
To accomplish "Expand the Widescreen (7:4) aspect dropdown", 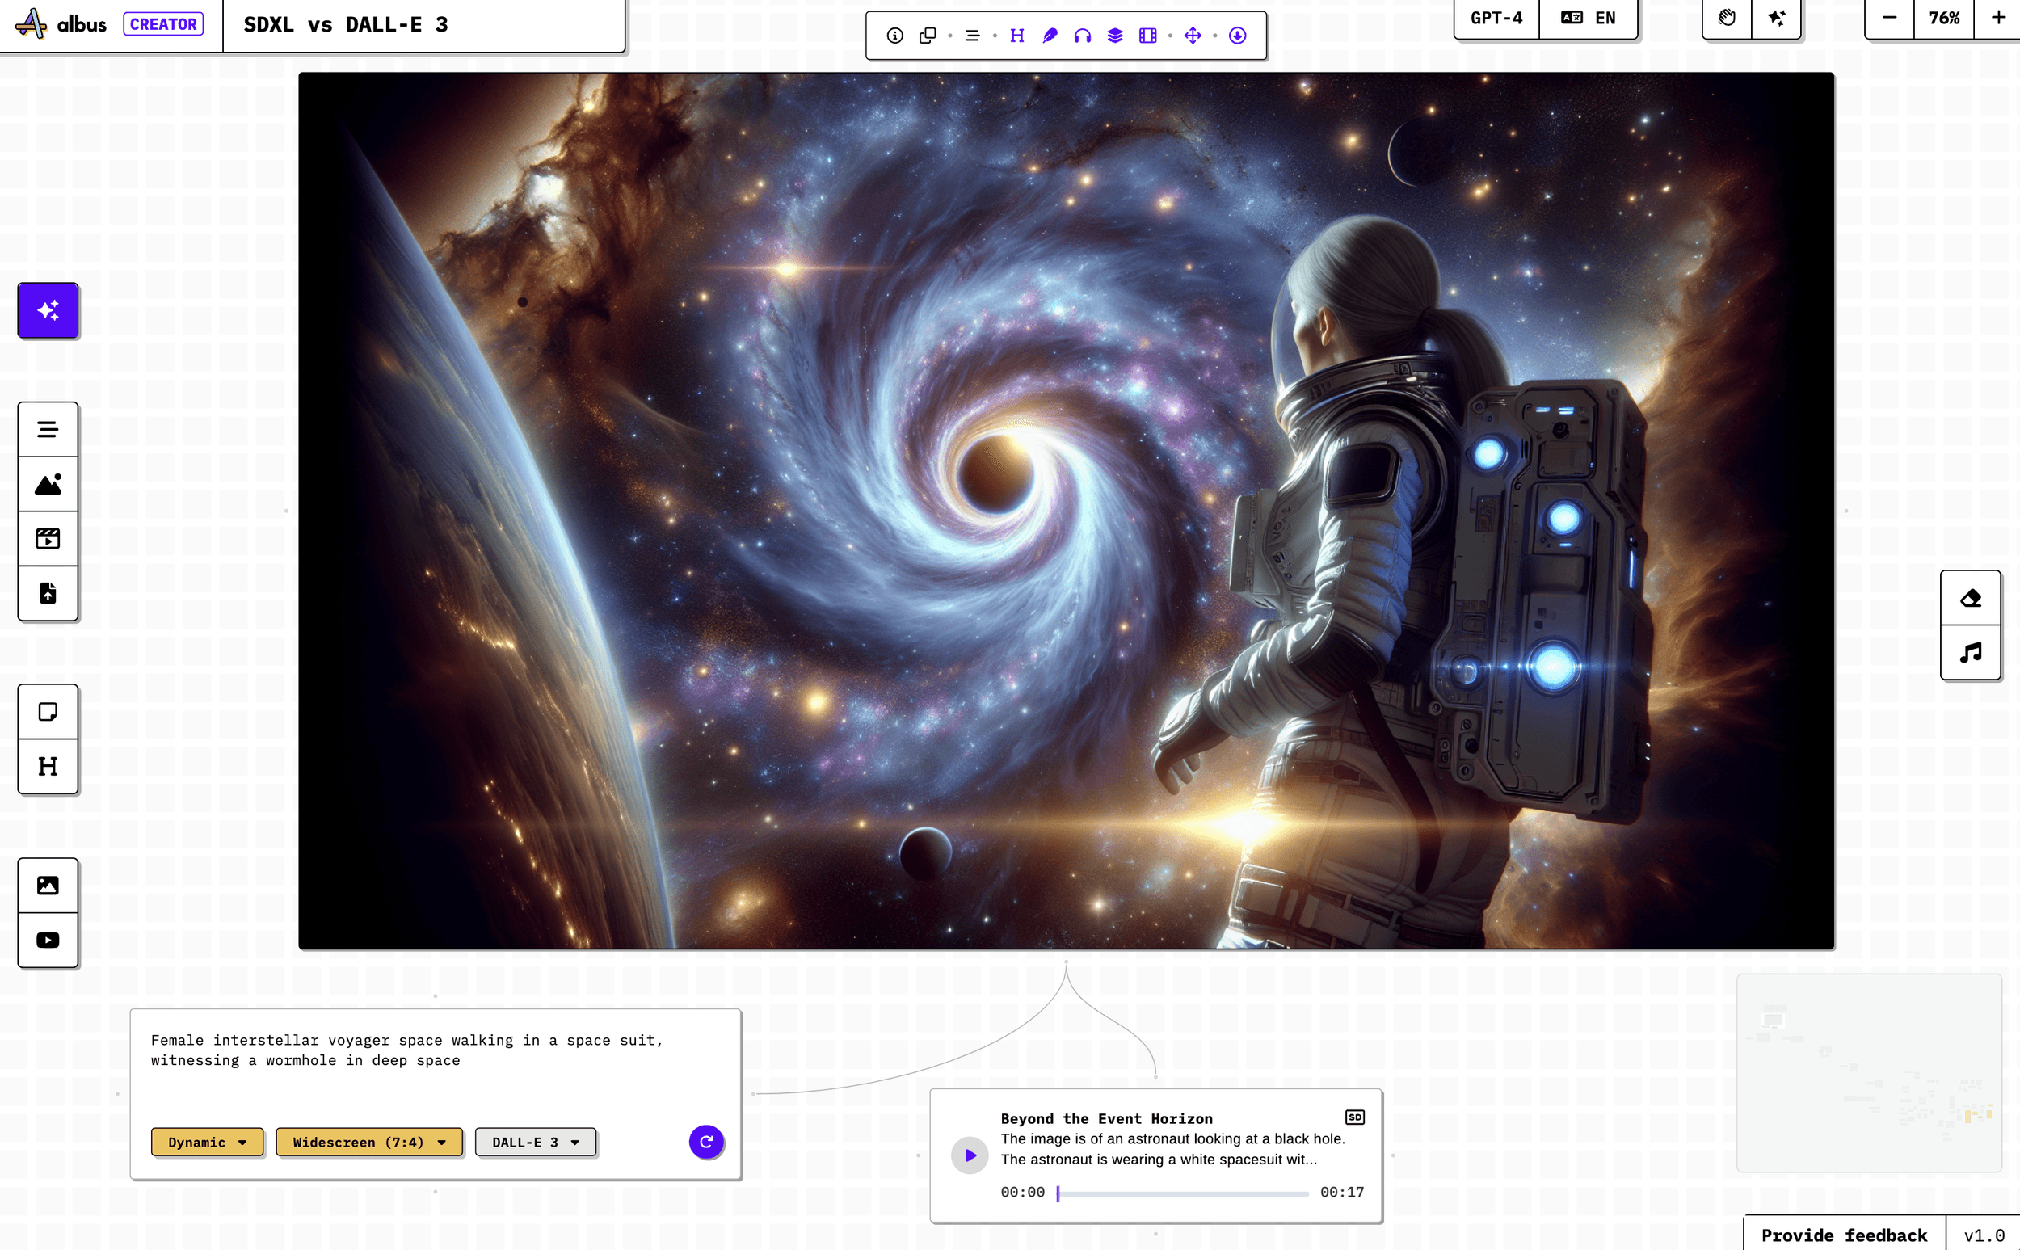I will coord(368,1142).
